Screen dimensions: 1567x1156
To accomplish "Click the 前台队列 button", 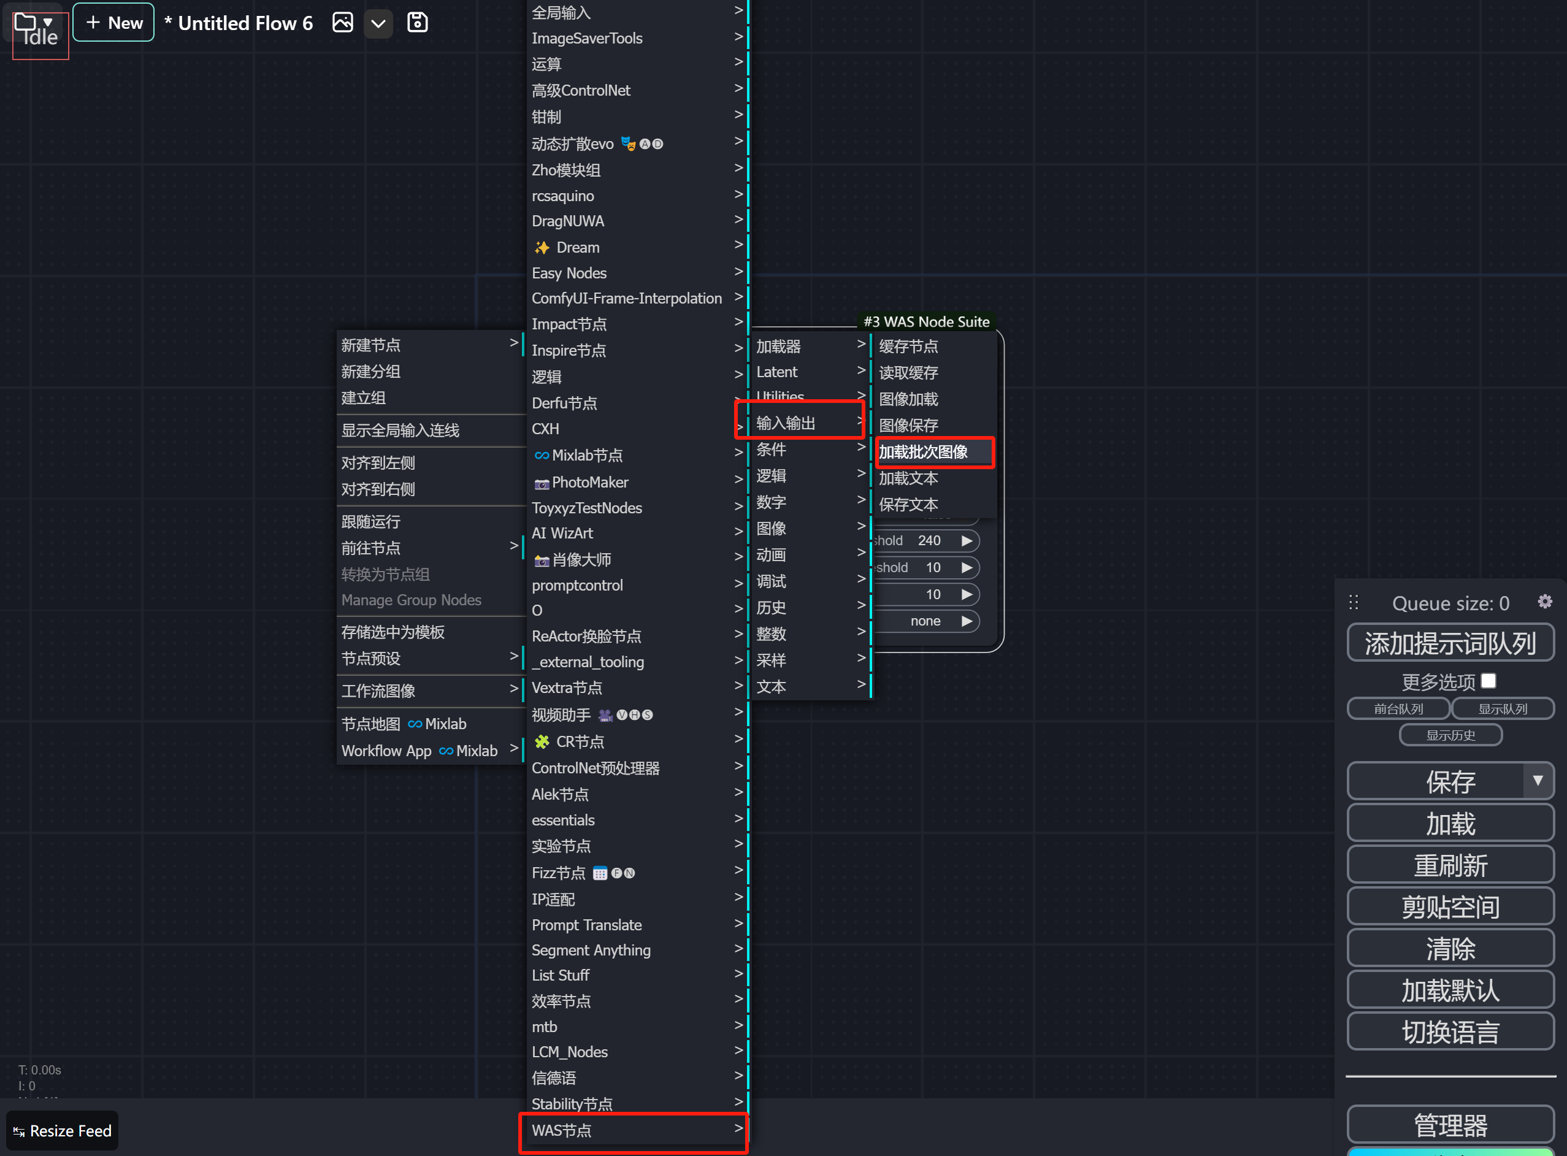I will tap(1398, 708).
